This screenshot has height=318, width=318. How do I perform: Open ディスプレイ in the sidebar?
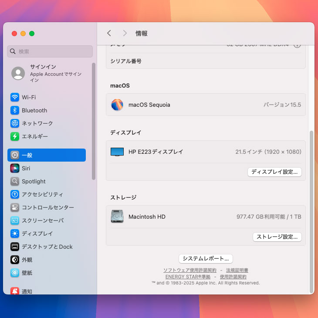tap(47, 233)
